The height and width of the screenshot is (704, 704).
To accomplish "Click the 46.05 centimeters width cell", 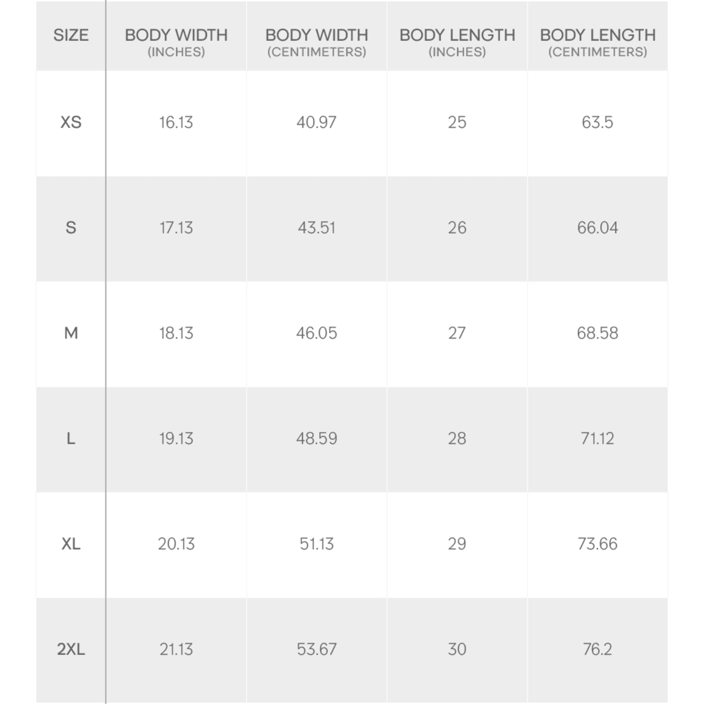I will [316, 333].
